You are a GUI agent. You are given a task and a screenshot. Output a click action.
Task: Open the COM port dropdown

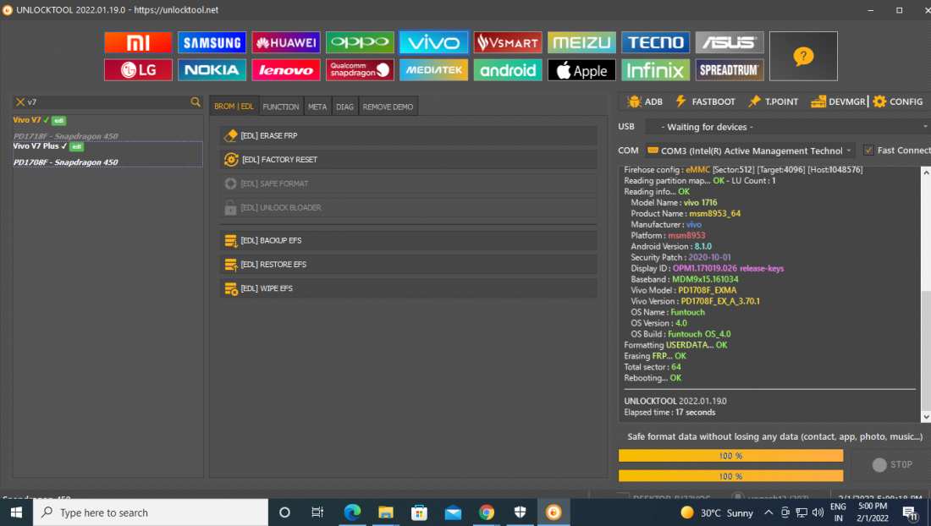pos(750,151)
